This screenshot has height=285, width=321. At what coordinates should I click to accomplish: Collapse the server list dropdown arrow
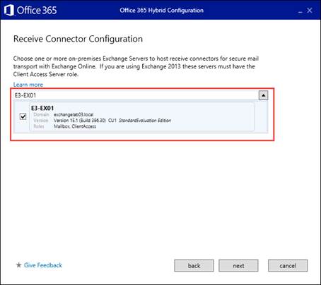pos(263,95)
